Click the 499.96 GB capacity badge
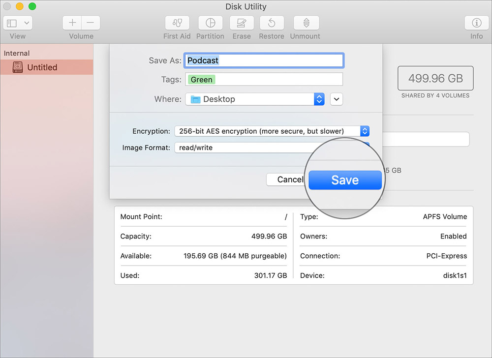 click(435, 78)
